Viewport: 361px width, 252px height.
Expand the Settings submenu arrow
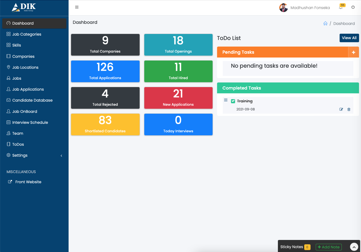coord(61,156)
